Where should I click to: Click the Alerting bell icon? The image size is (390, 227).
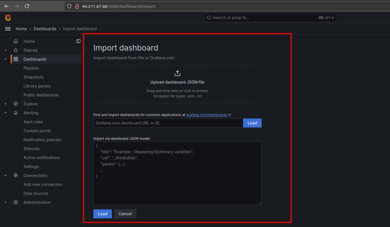(x=15, y=113)
